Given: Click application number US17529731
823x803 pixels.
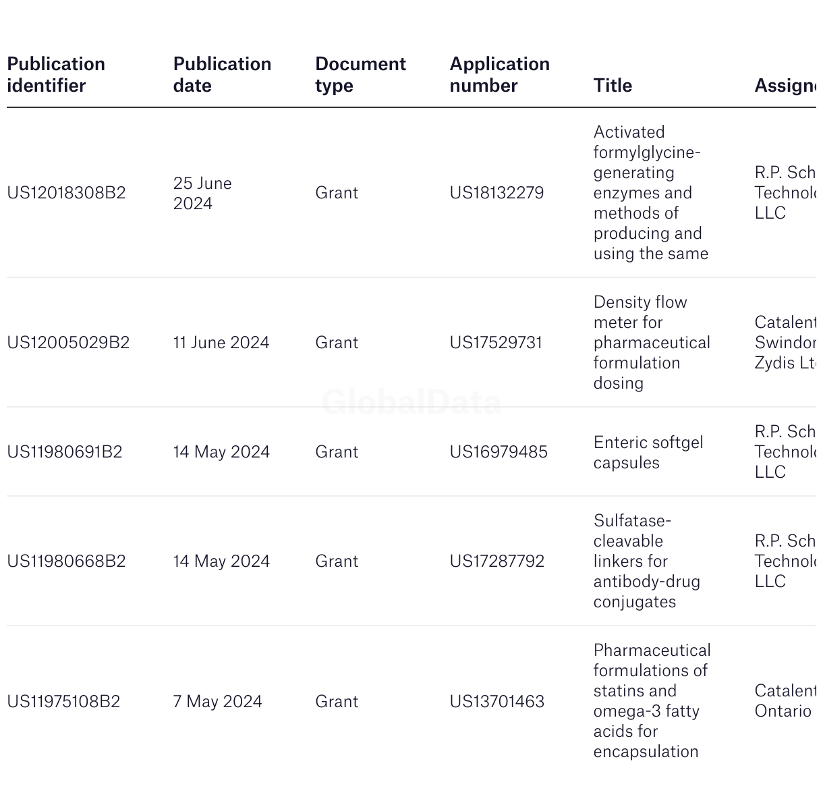Looking at the screenshot, I should point(496,343).
